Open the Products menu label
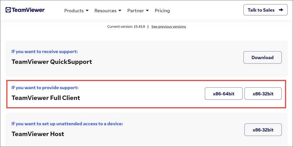 (74, 11)
